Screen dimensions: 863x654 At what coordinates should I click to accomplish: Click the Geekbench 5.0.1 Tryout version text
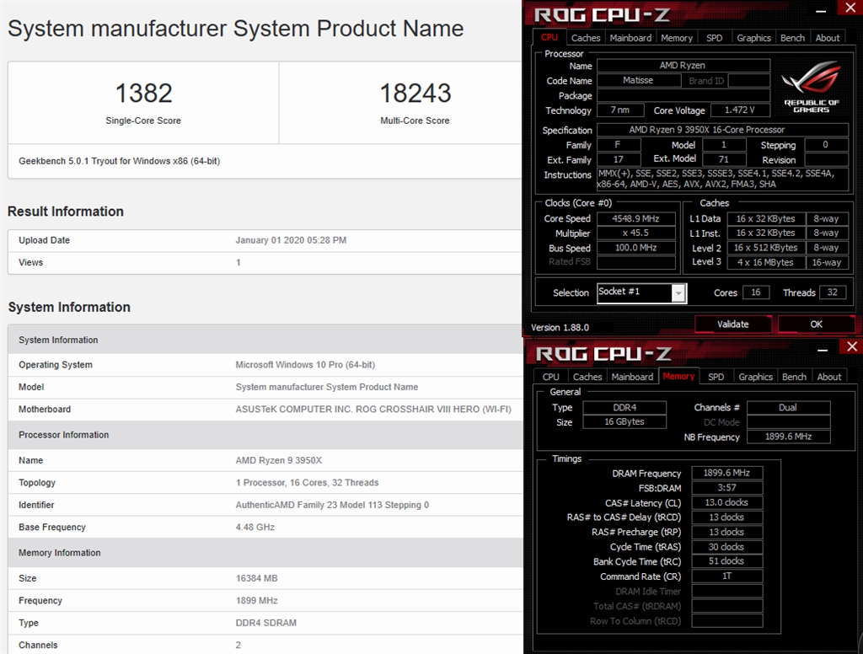pyautogui.click(x=119, y=161)
